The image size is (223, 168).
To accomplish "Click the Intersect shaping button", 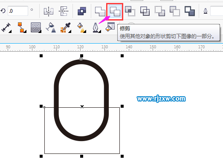I will [130, 11].
